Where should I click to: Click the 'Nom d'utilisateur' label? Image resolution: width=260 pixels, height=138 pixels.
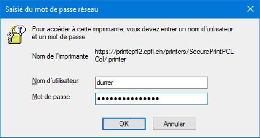(x=55, y=81)
